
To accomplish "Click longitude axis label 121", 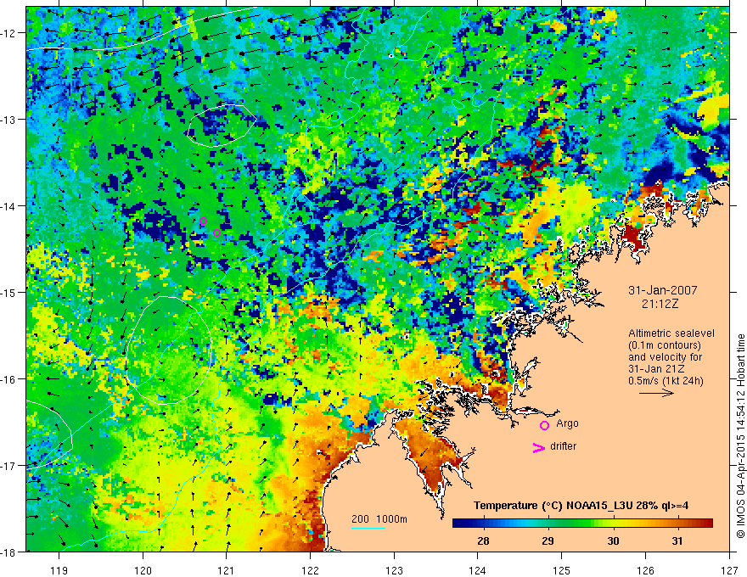I will pos(227,570).
